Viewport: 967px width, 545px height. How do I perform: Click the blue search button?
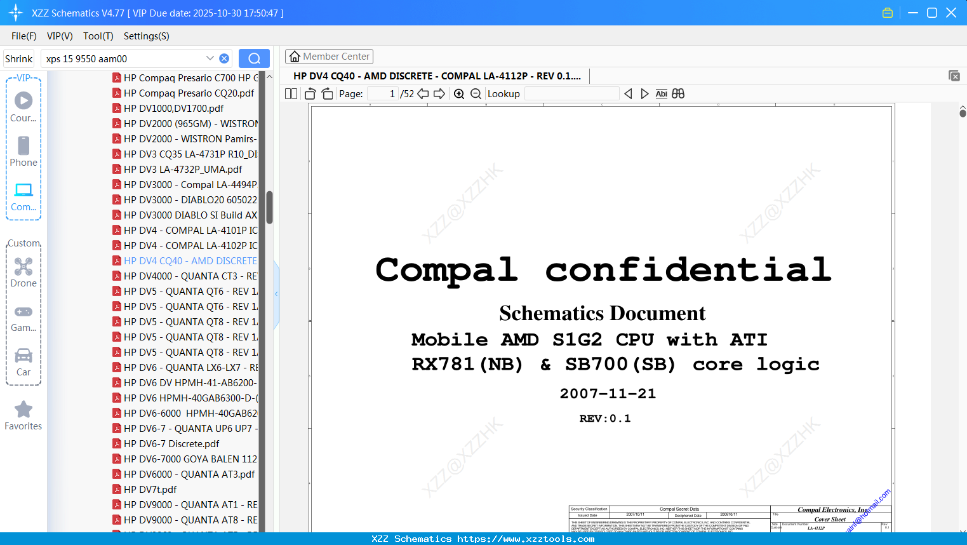(x=254, y=58)
